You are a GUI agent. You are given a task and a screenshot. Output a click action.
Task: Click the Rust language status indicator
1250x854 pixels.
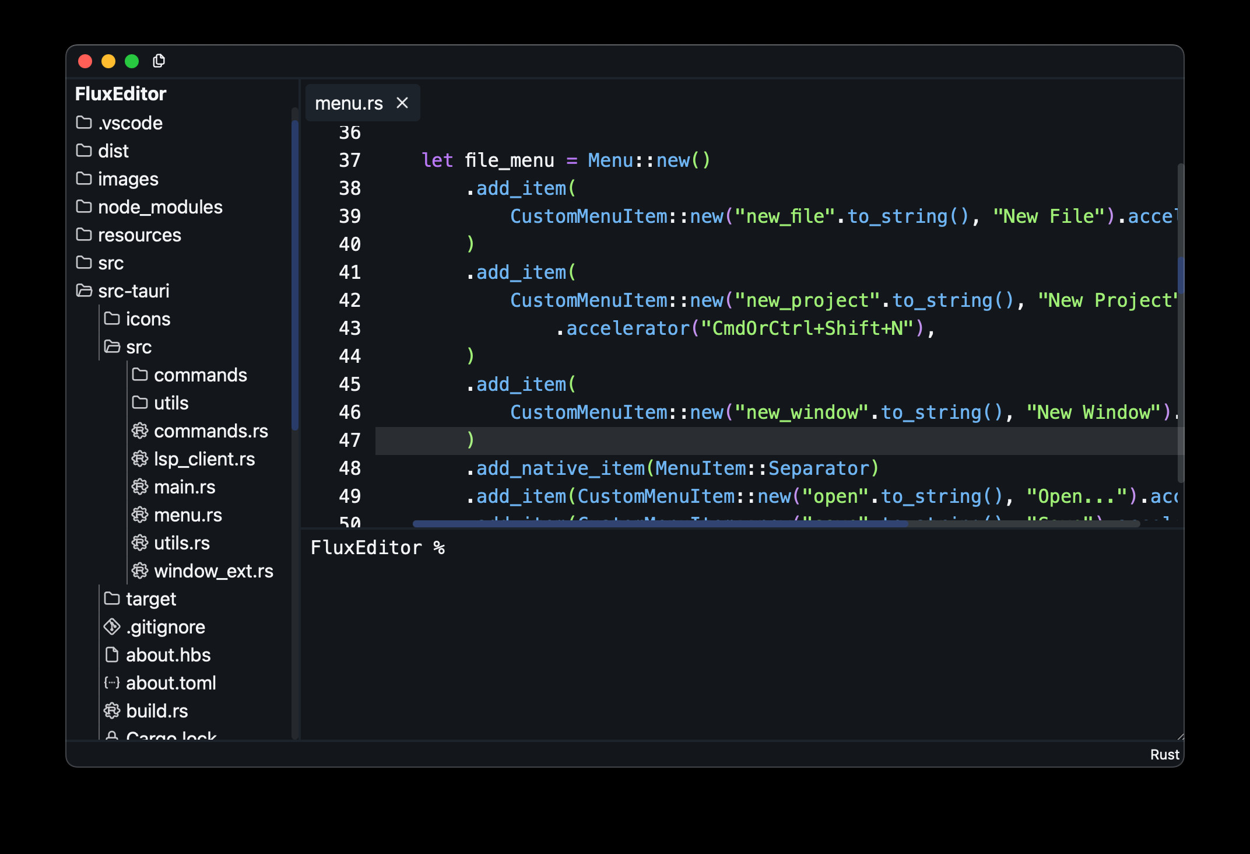coord(1164,754)
